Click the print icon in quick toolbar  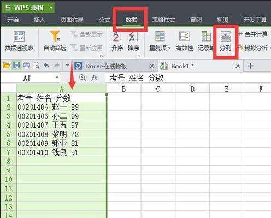[26, 66]
